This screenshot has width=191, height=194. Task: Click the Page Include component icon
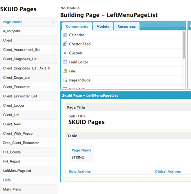pyautogui.click(x=65, y=80)
